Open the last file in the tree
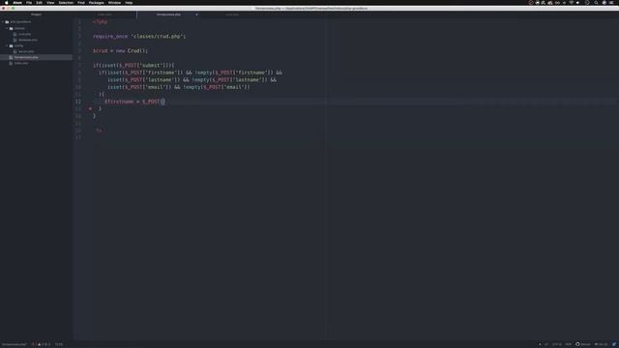This screenshot has width=619, height=348. (x=21, y=63)
